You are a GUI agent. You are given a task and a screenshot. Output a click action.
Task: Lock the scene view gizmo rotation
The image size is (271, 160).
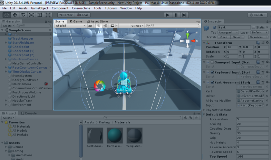pyautogui.click(x=196, y=32)
